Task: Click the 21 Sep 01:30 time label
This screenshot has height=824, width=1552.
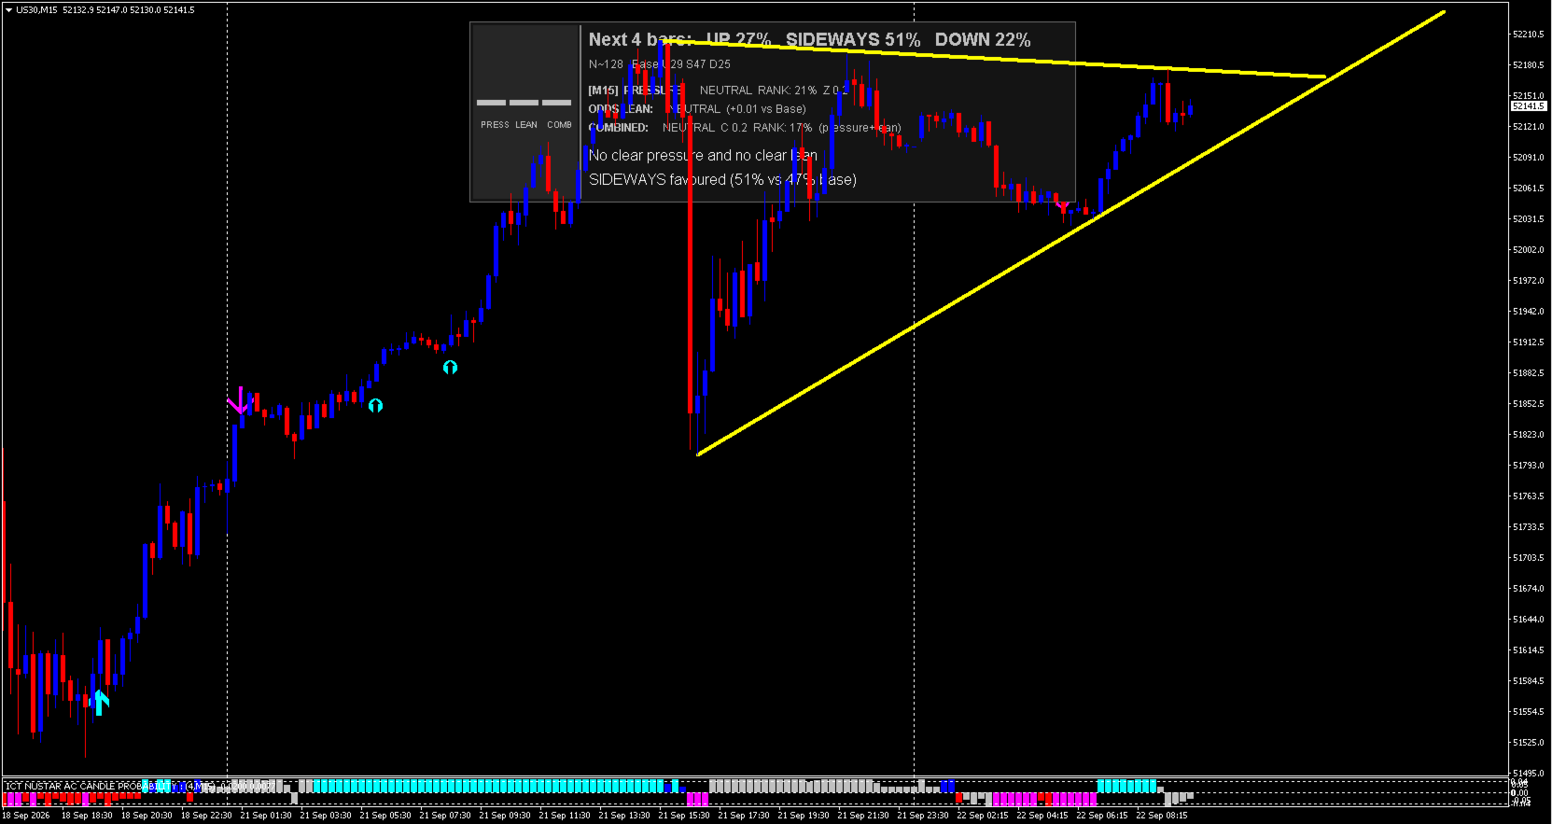Action: point(266,816)
